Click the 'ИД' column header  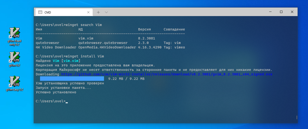click(x=80, y=29)
